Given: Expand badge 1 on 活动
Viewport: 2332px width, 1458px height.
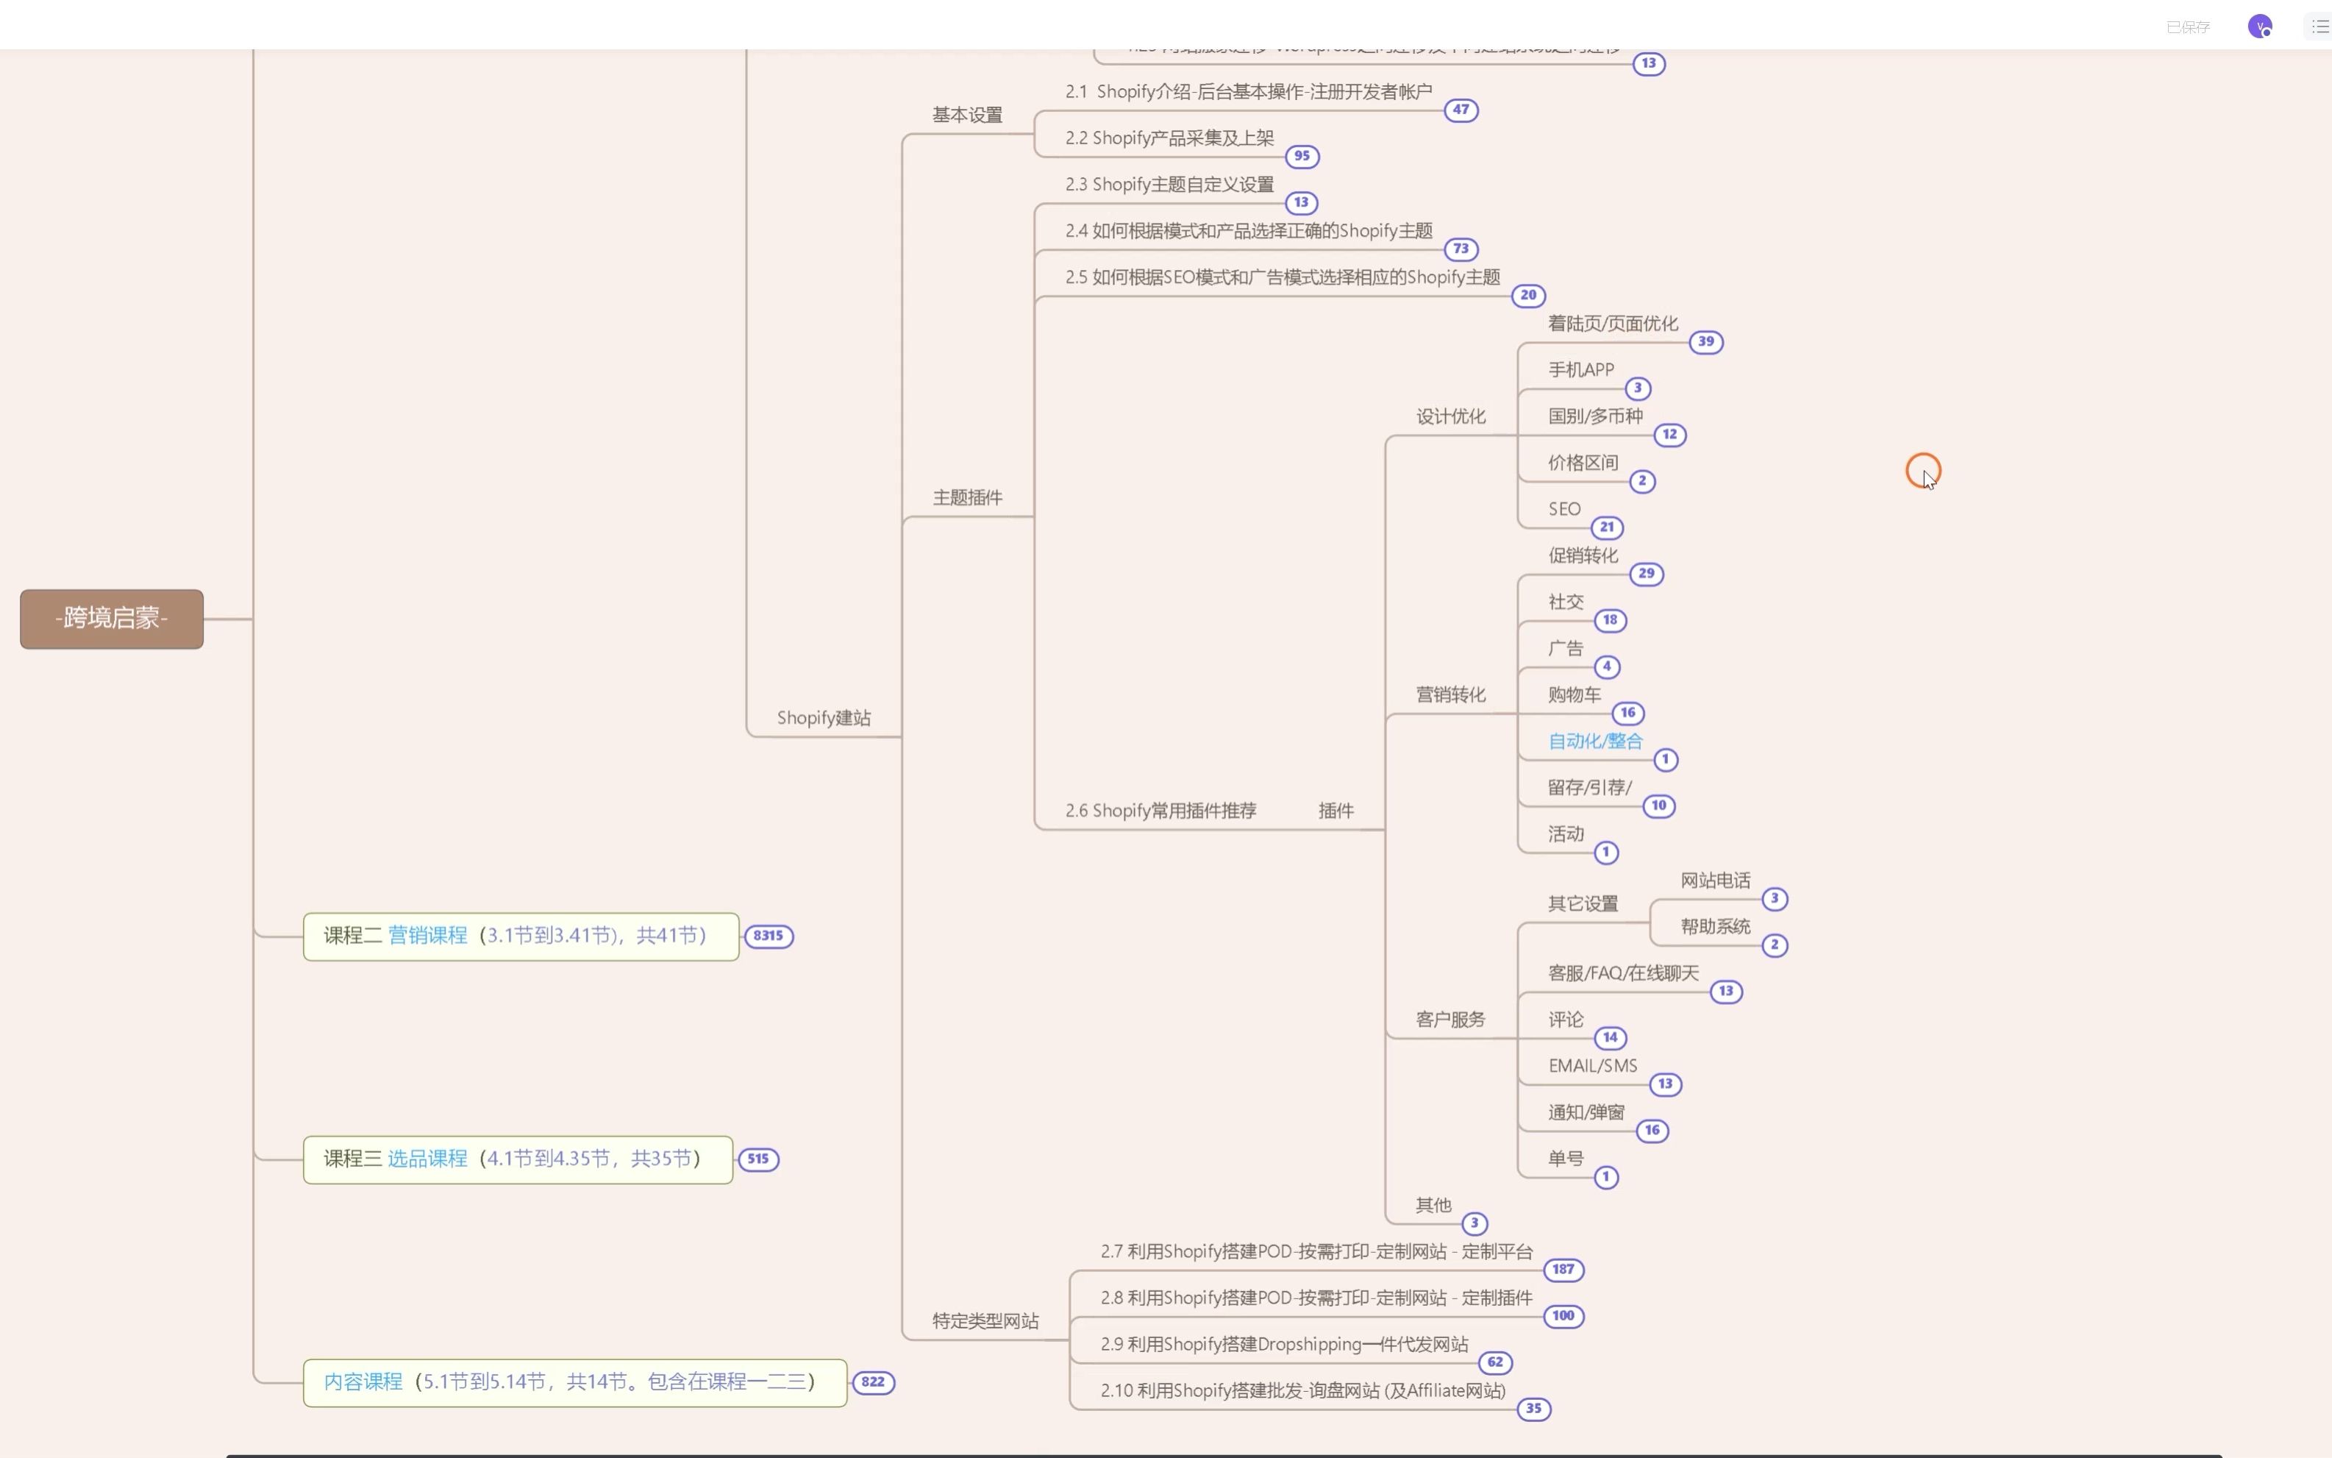Looking at the screenshot, I should 1606,851.
